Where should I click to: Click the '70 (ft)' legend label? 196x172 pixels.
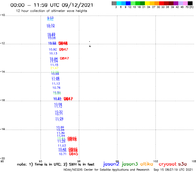point(189,7)
